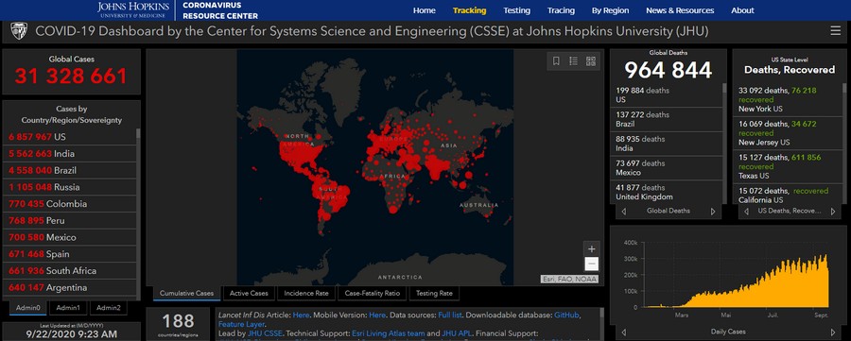This screenshot has width=851, height=341.
Task: Open the hamburger menu in the dashboard header
Action: (835, 31)
